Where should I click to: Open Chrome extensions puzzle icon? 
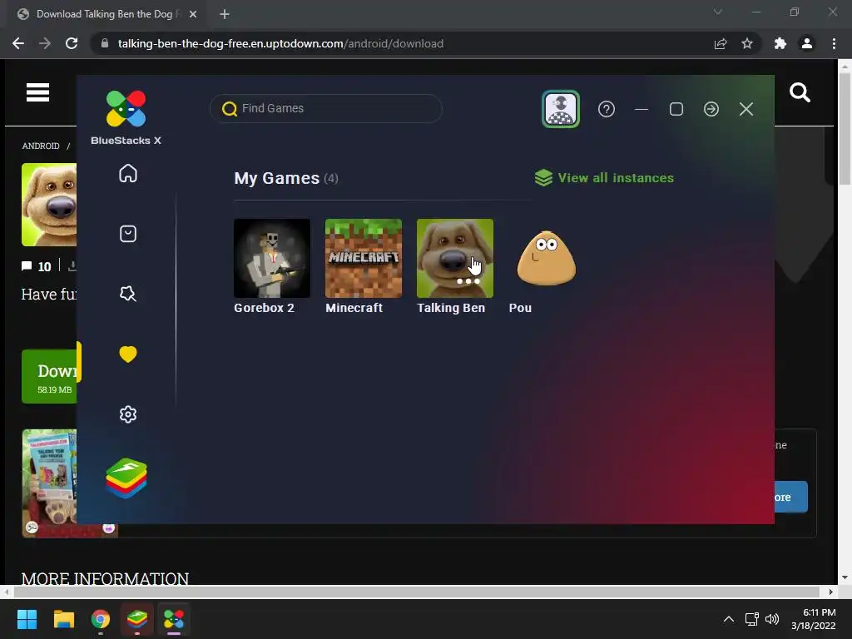point(780,43)
